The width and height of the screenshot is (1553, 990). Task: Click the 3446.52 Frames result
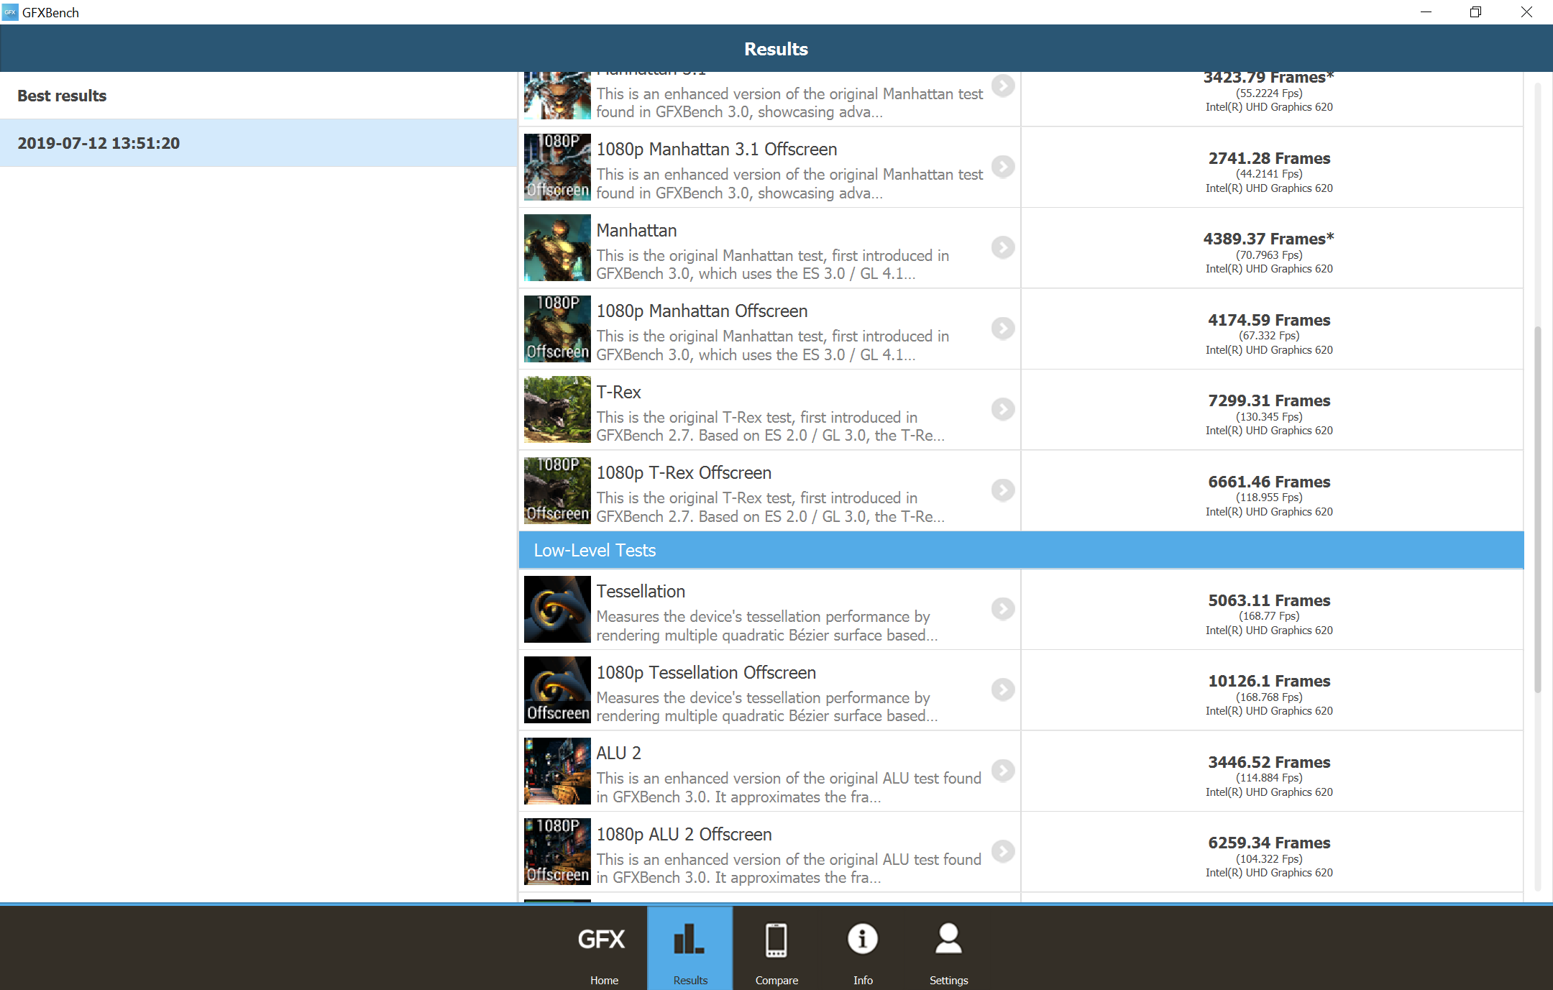[x=1269, y=762]
